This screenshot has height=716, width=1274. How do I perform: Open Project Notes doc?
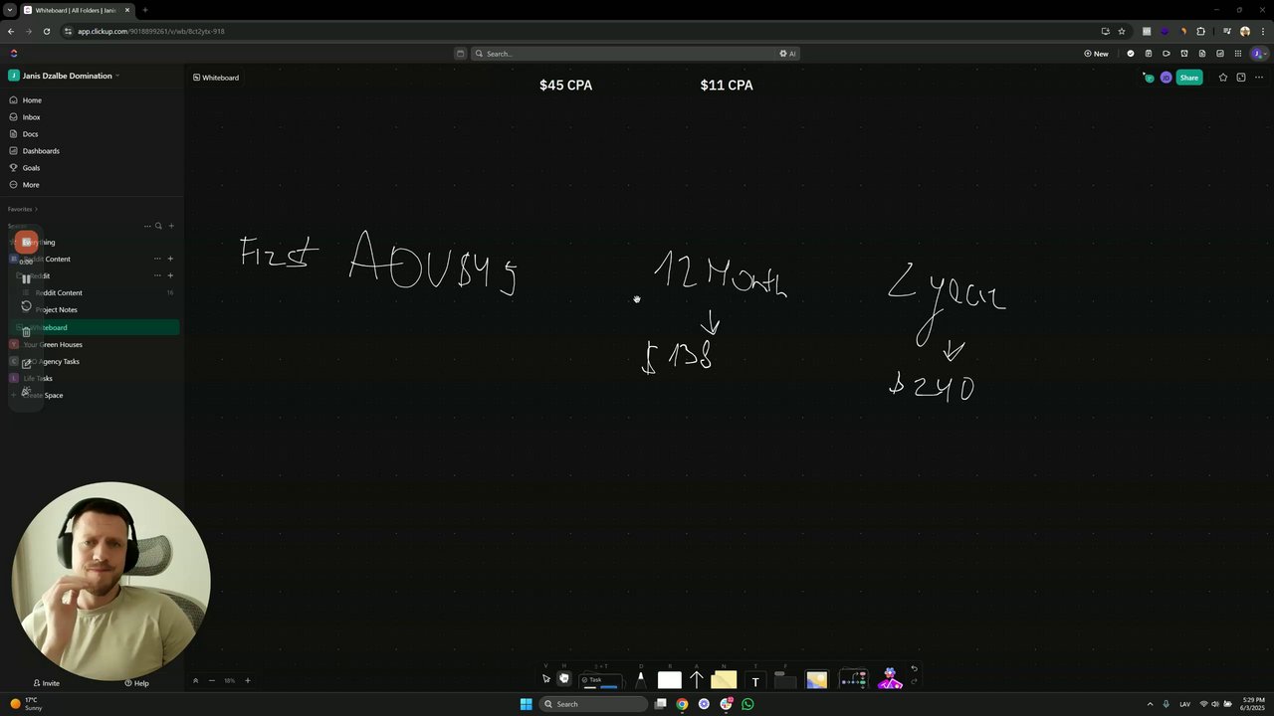pos(56,310)
